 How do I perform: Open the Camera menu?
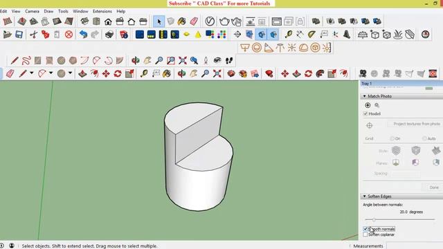tap(33, 11)
